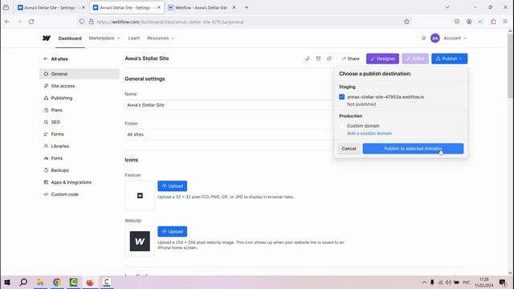Screen dimensions: 514x289
Task: Open the Windows Start menu
Action: click(7, 282)
